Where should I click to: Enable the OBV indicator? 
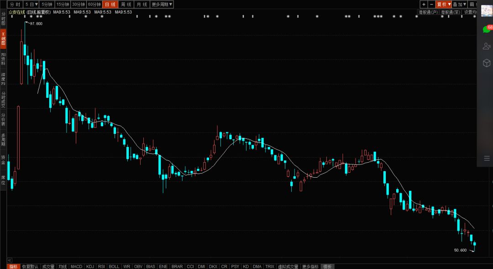tap(138, 266)
